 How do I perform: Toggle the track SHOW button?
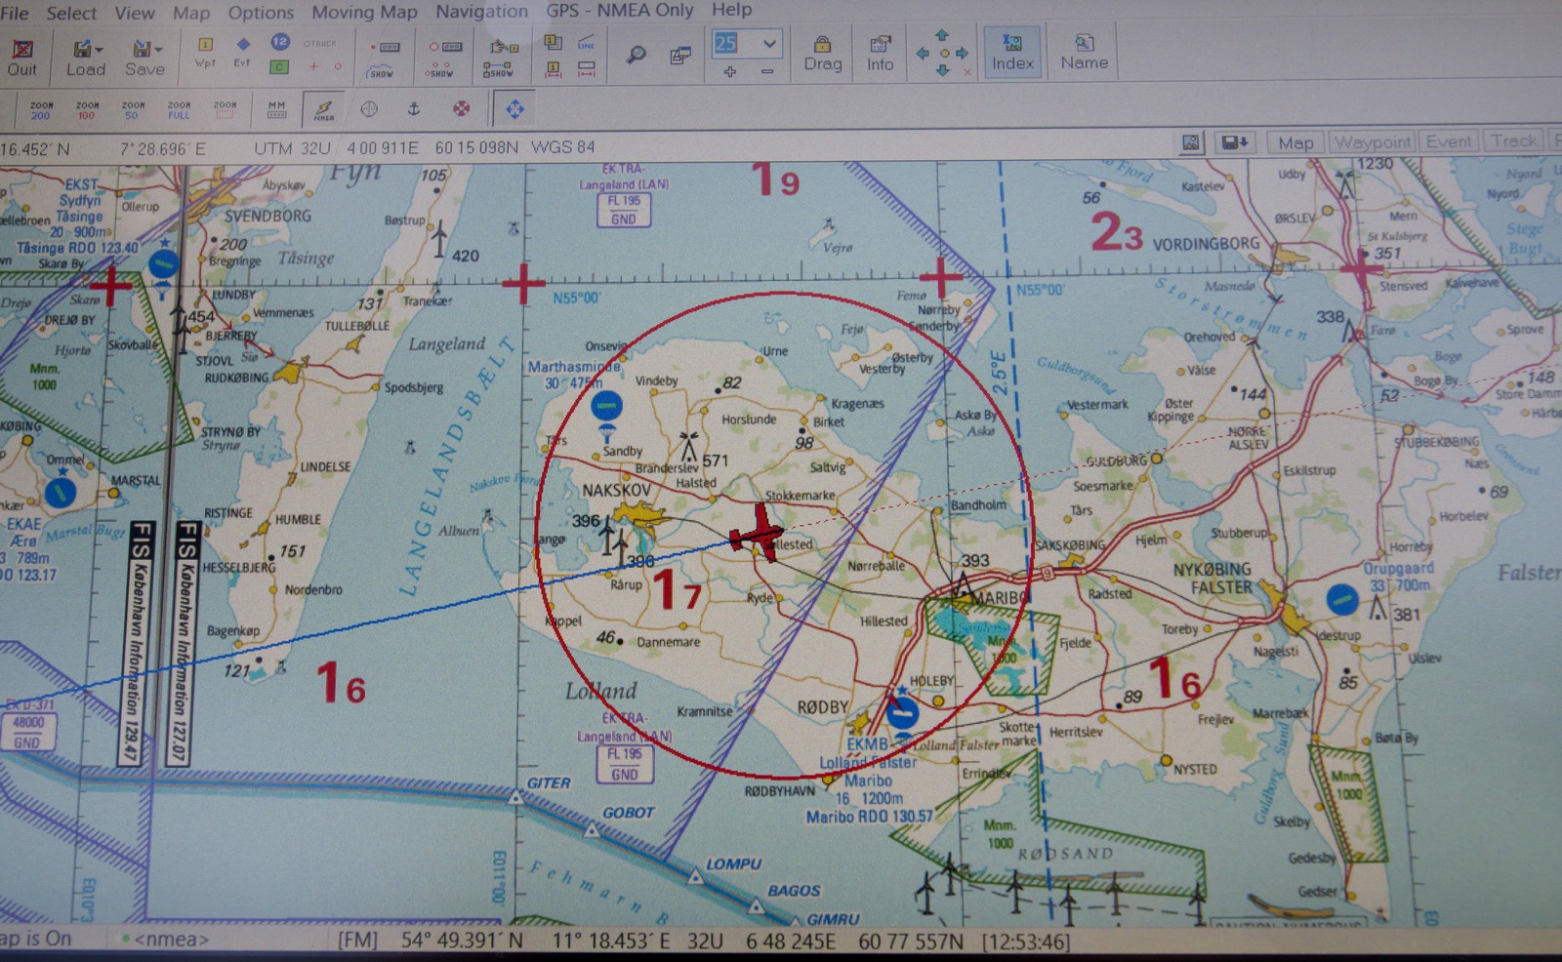381,71
